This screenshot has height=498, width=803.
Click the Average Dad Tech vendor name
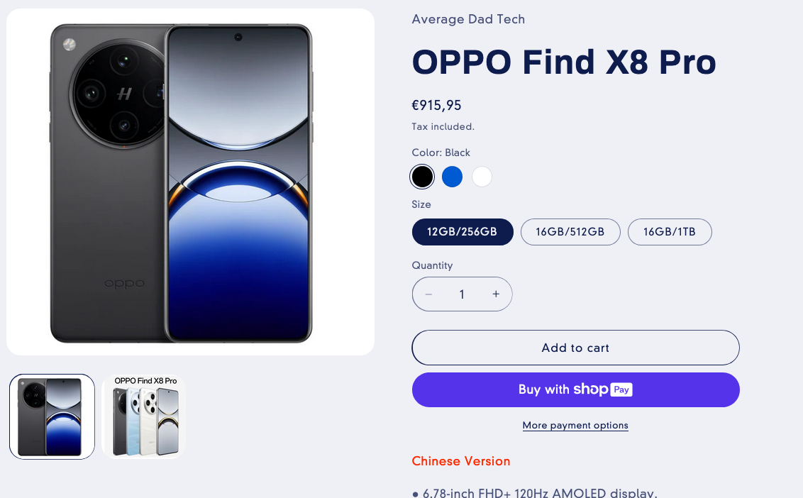coord(468,19)
